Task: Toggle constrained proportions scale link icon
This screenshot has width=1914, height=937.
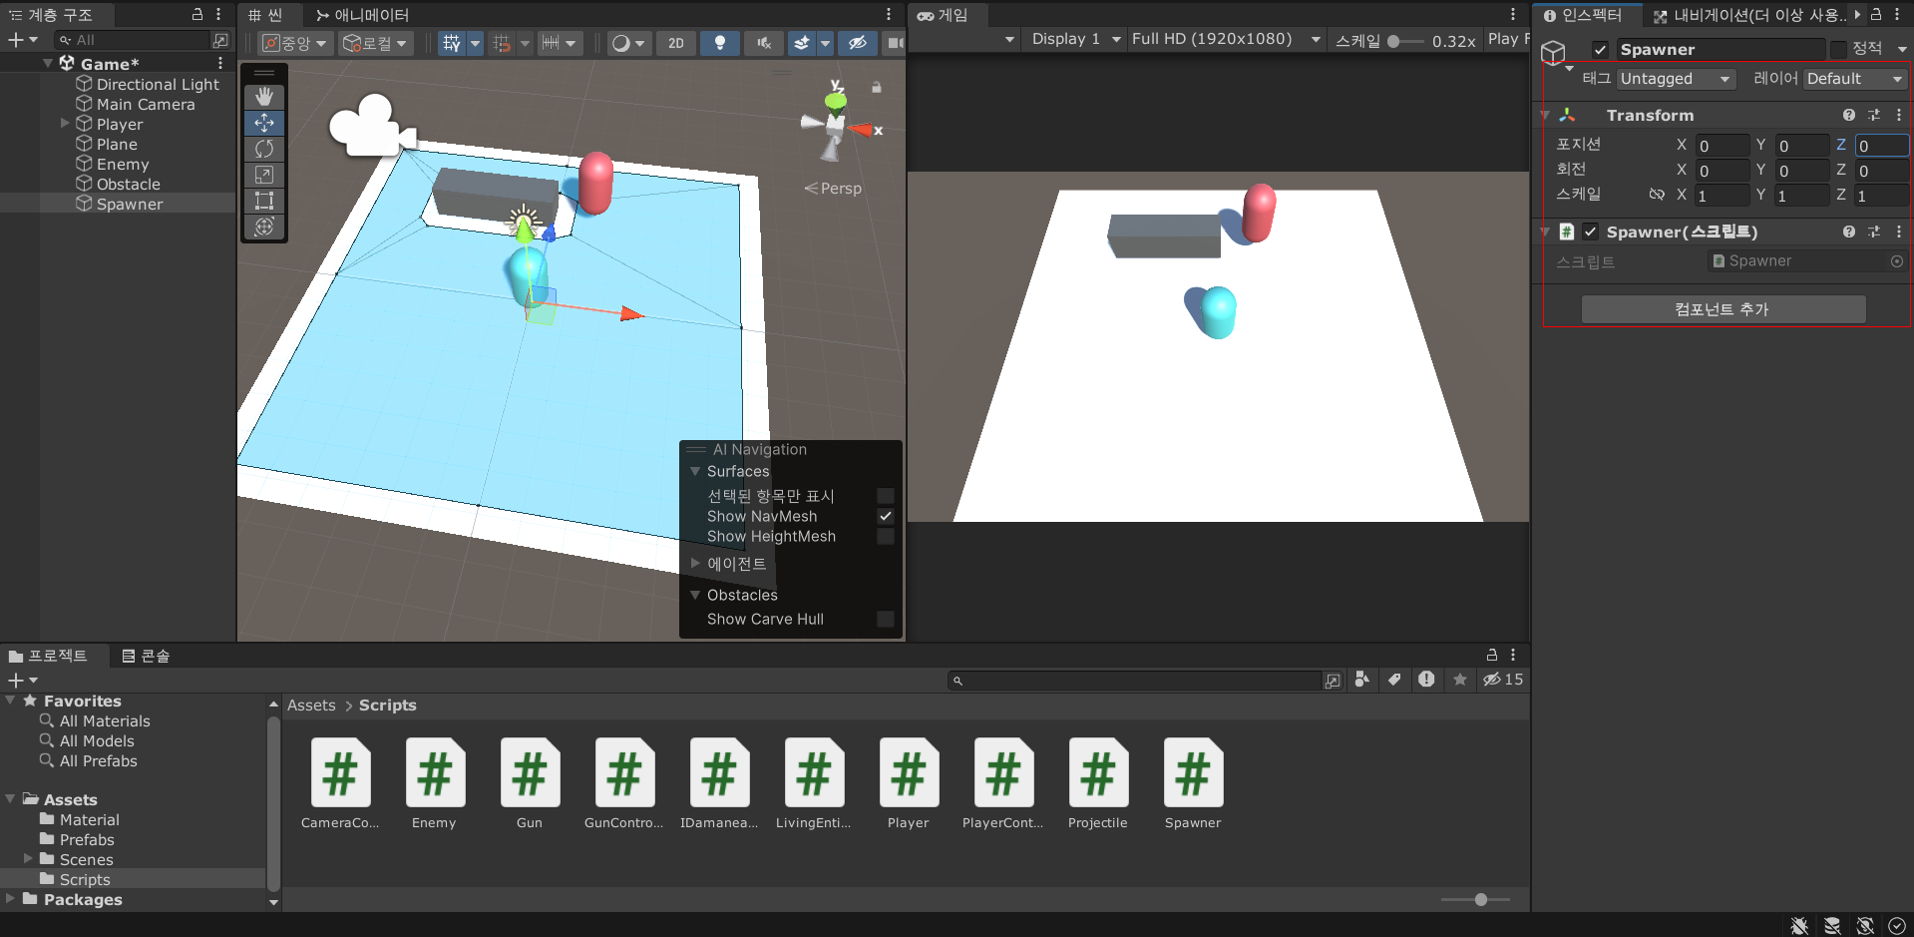Action: pos(1657,195)
